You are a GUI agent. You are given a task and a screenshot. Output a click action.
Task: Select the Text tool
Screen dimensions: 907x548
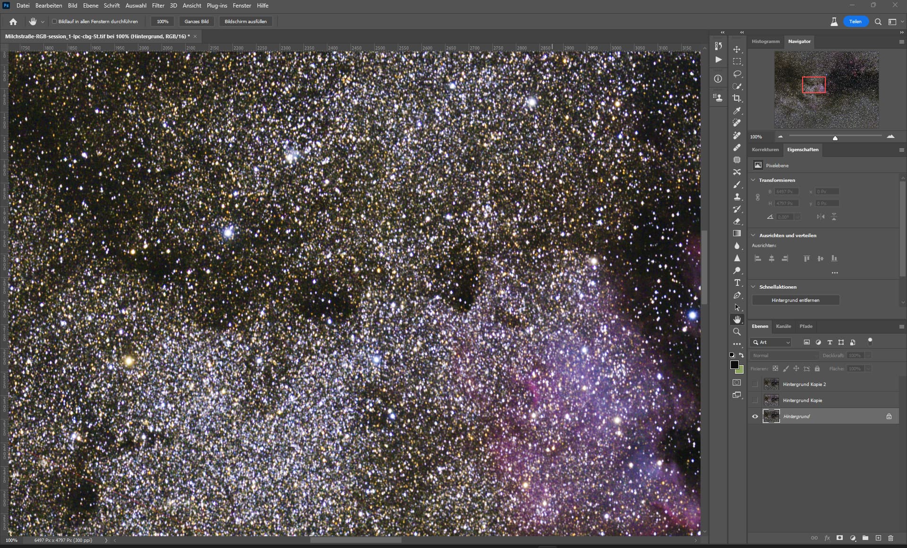click(737, 283)
